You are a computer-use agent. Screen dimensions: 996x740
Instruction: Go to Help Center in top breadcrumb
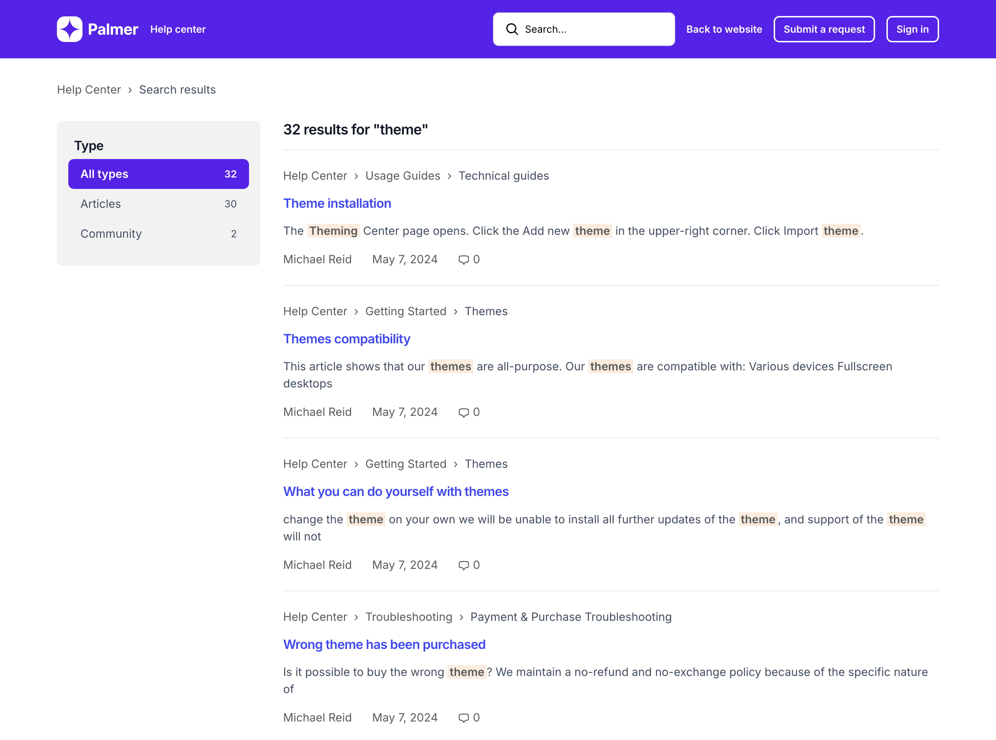click(89, 90)
